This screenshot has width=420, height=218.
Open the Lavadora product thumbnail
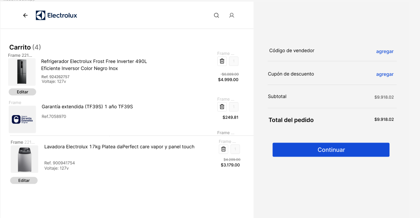24,159
